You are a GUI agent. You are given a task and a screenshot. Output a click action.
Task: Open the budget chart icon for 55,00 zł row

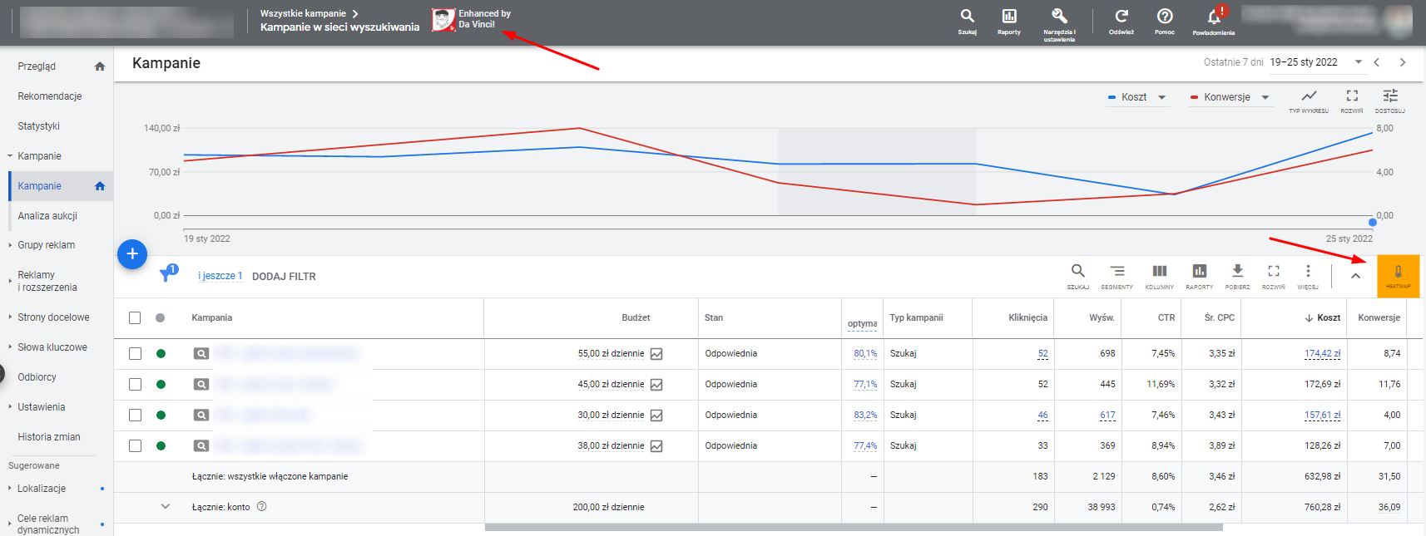(x=656, y=354)
